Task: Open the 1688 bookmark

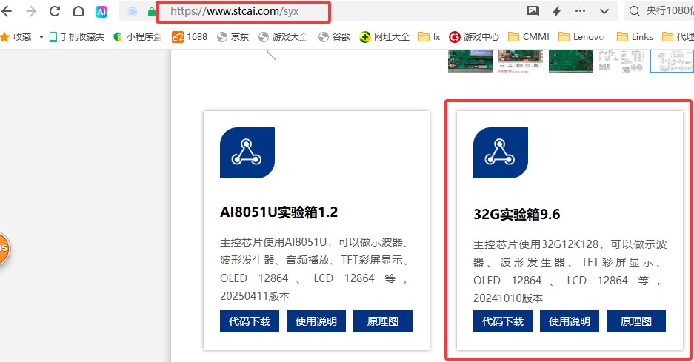Action: (190, 37)
